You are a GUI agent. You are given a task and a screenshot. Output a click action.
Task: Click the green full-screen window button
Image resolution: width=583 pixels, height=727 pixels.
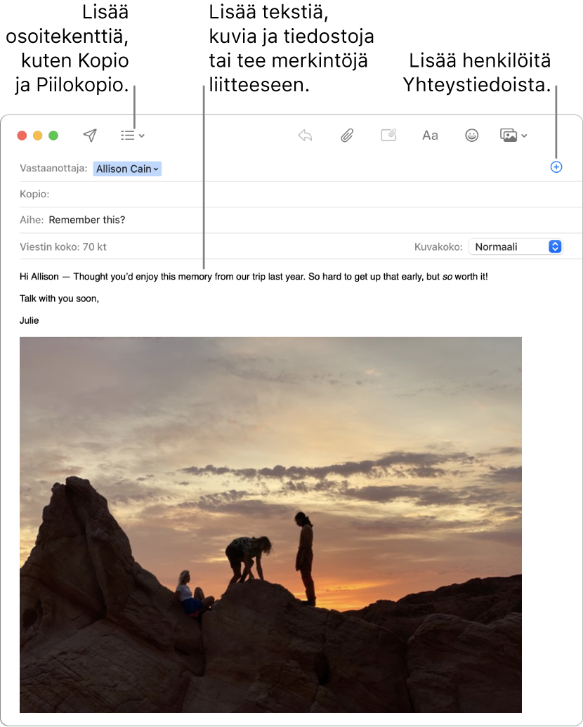coord(53,136)
